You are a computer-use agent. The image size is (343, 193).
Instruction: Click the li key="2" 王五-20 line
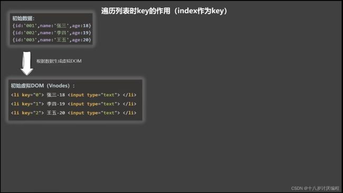74,113
